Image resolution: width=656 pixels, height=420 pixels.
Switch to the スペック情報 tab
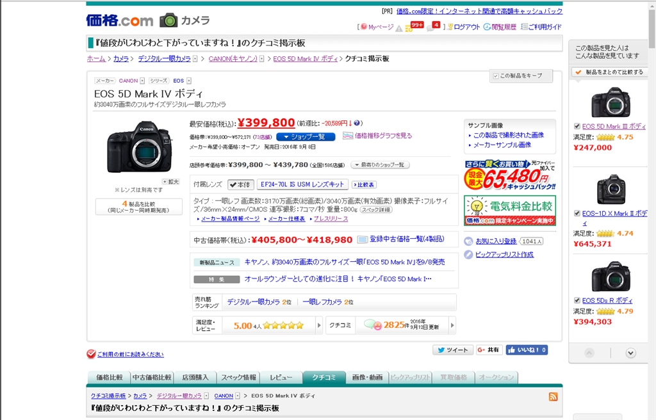point(238,377)
